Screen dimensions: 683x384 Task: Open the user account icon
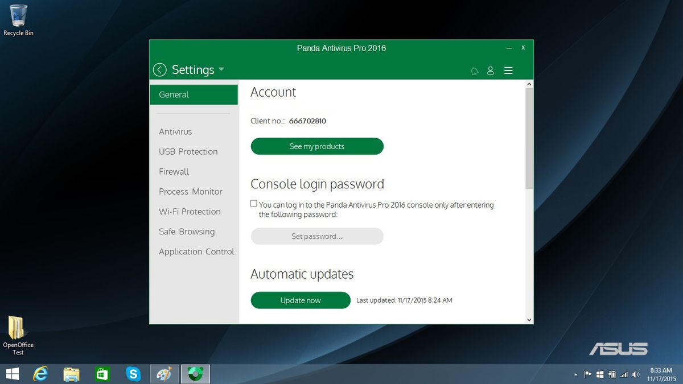[491, 71]
